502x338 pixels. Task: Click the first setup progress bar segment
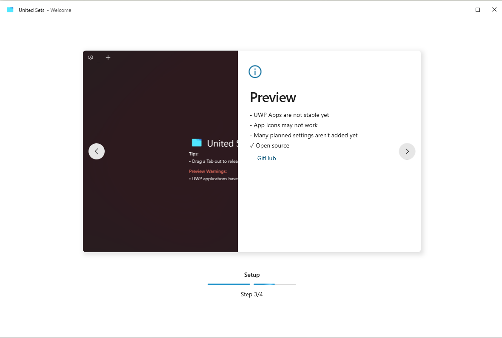pyautogui.click(x=228, y=284)
